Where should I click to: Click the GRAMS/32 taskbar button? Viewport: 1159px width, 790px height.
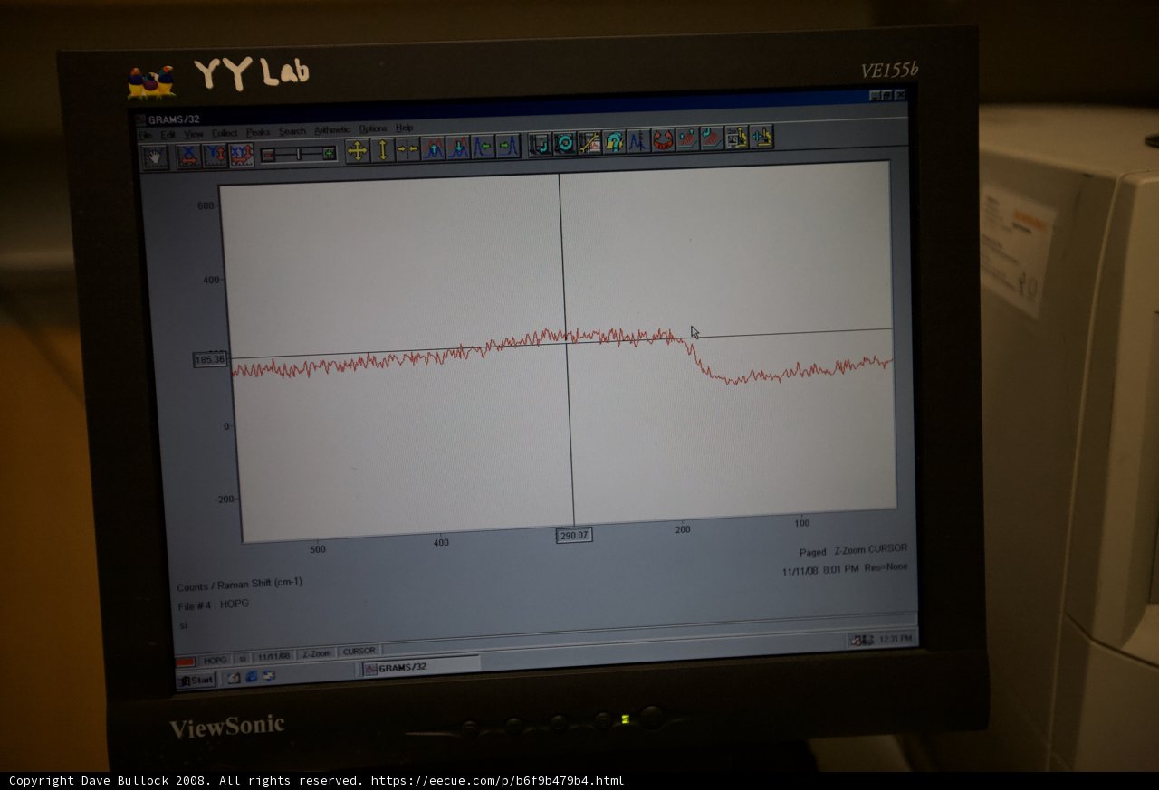(421, 667)
